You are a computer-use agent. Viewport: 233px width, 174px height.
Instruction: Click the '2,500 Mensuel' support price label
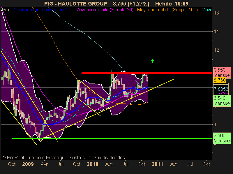tap(222, 138)
